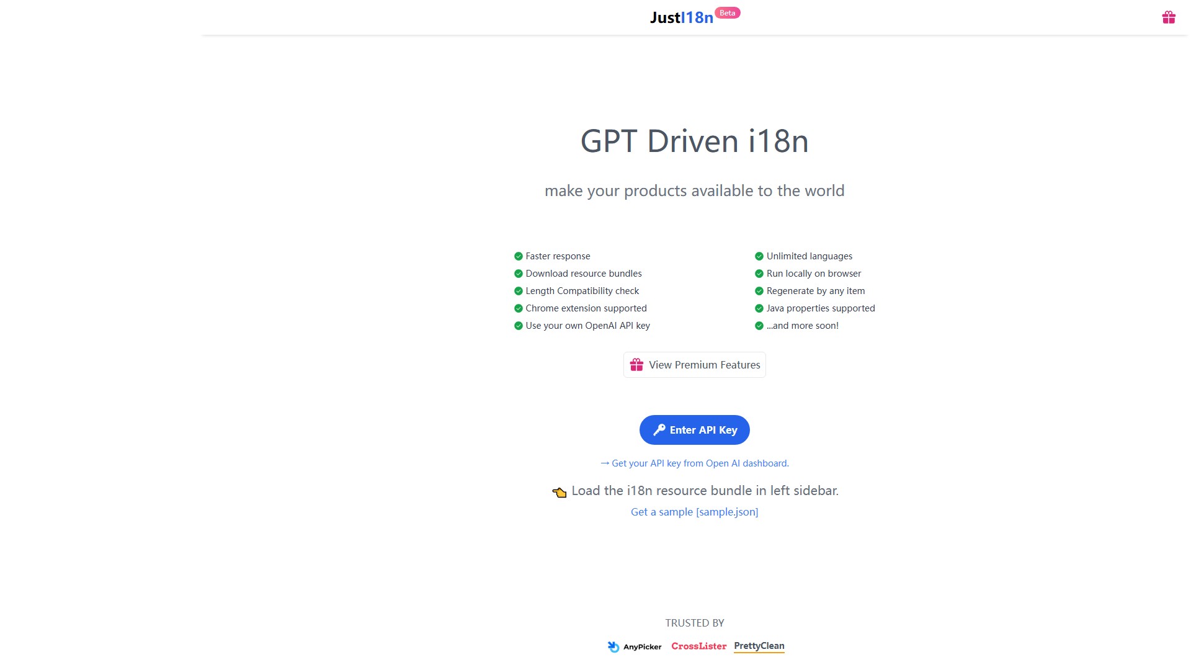Click the gift icon inside View Premium Features button
Image resolution: width=1191 pixels, height=670 pixels.
636,365
